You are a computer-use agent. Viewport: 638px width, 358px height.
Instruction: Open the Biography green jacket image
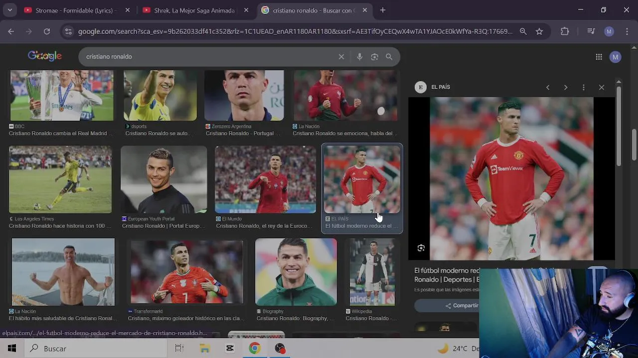coord(296,272)
